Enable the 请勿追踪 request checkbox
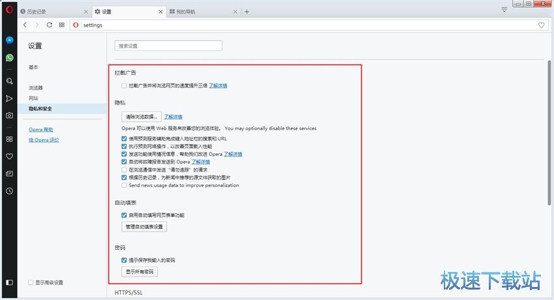The width and height of the screenshot is (554, 300). click(x=124, y=170)
